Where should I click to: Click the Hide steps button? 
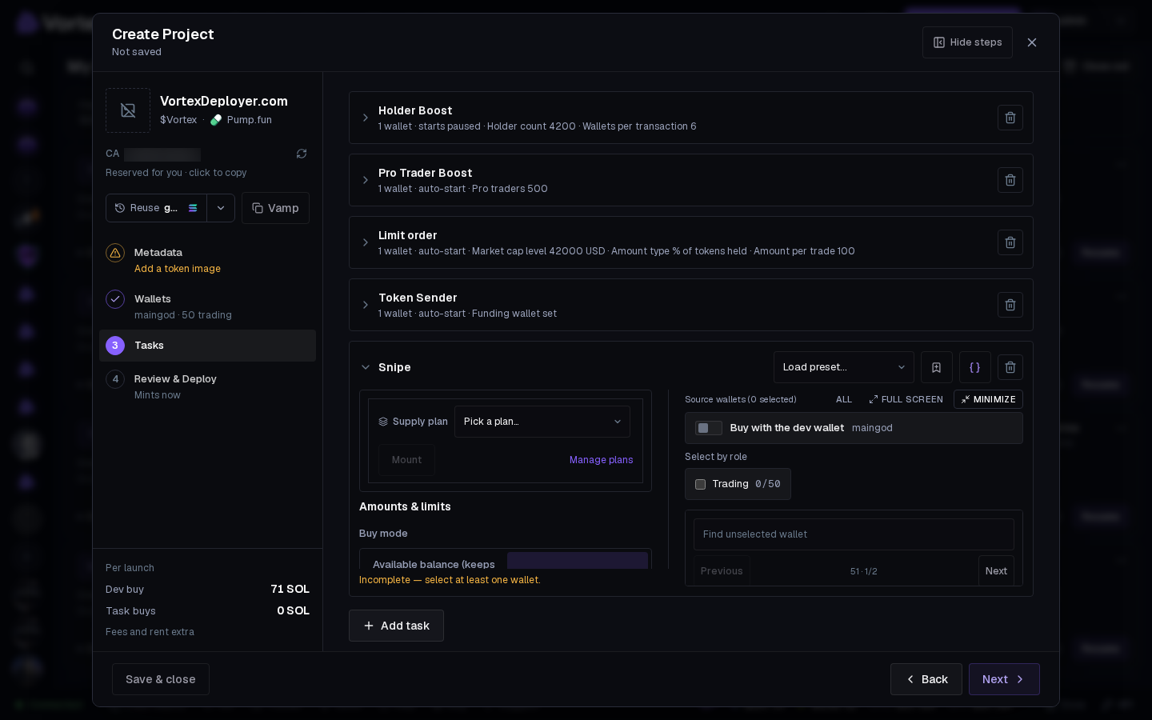click(x=967, y=42)
